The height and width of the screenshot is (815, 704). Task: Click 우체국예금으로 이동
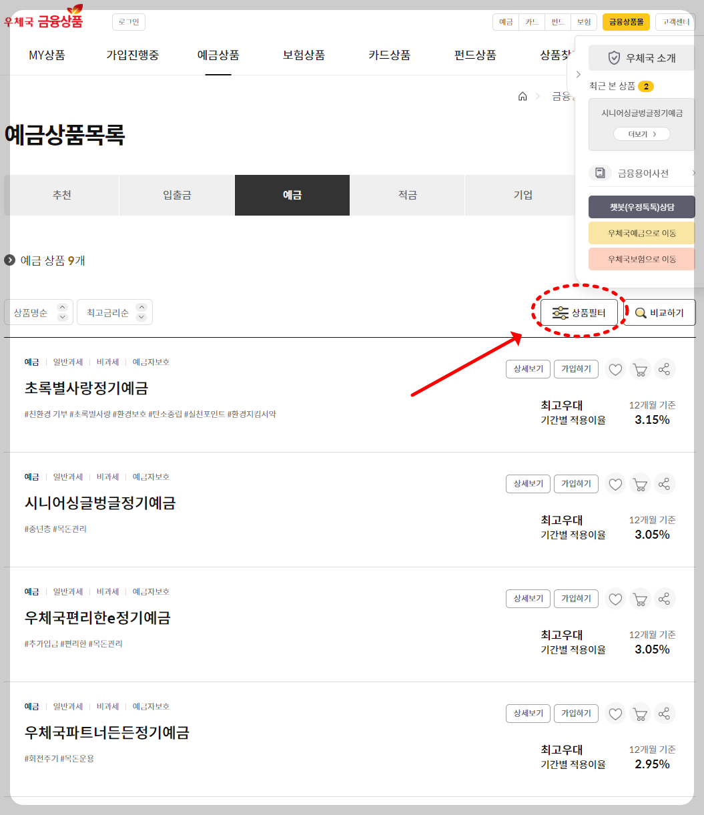[x=642, y=233]
